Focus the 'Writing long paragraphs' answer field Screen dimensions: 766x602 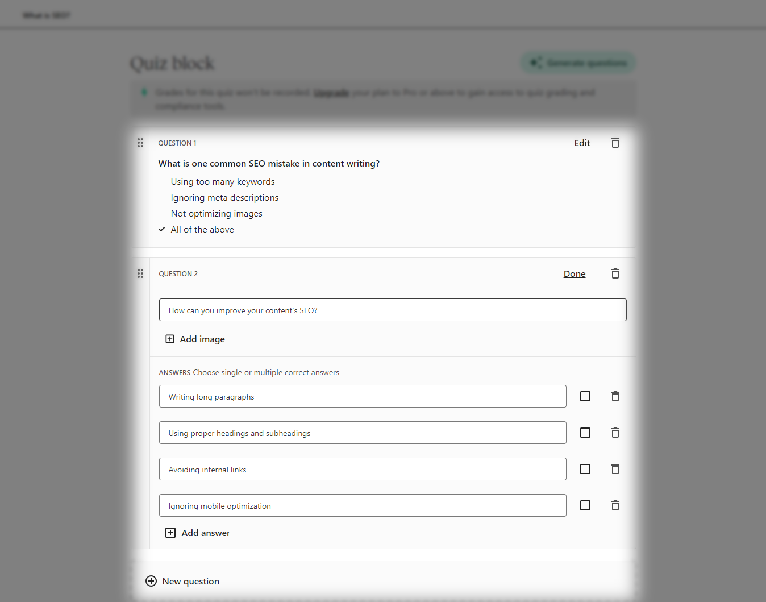pos(363,396)
